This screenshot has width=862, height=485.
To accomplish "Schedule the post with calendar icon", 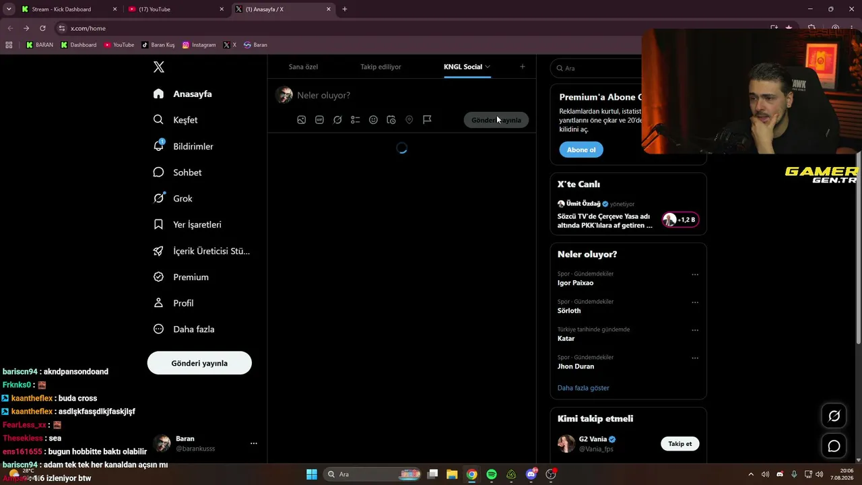I will pyautogui.click(x=391, y=120).
